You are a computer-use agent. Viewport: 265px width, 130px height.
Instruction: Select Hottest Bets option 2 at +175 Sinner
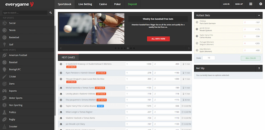click(252, 29)
